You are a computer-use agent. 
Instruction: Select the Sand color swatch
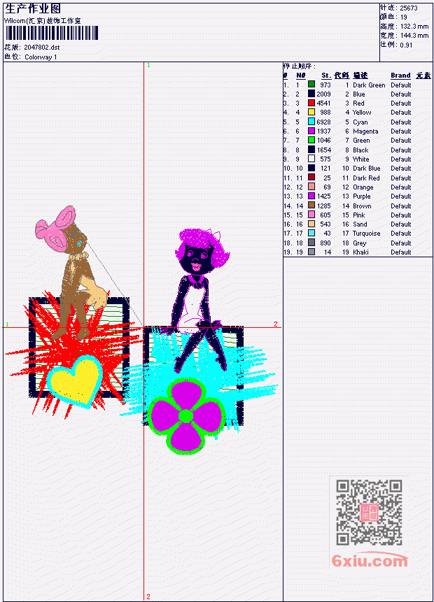click(311, 224)
